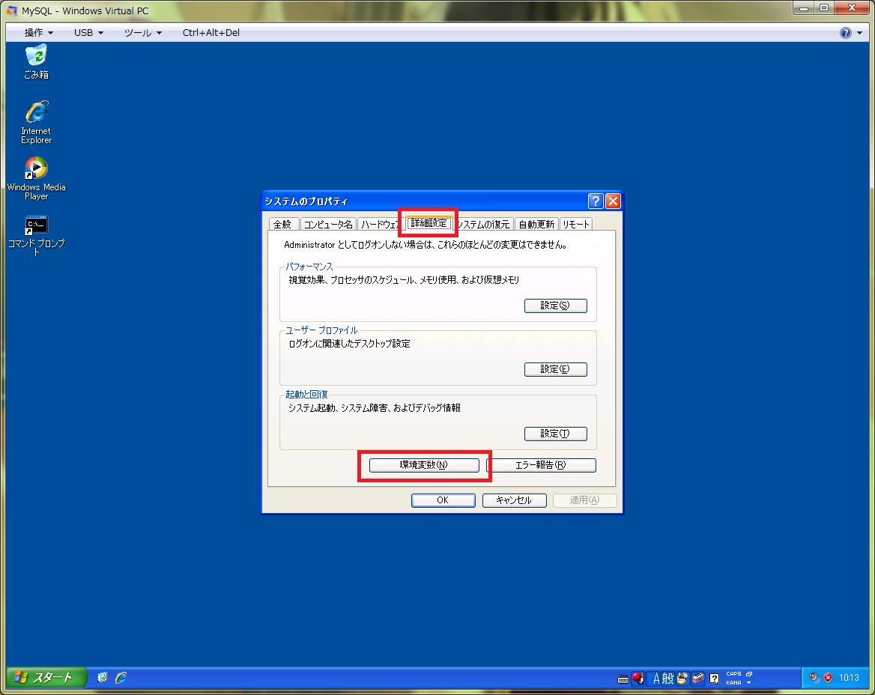This screenshot has height=695, width=875.
Task: Launch Internet Explorer from quick launch bar
Action: 121,677
